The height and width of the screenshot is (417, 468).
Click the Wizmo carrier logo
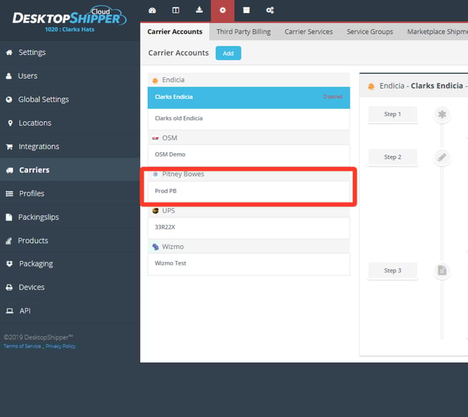click(155, 247)
